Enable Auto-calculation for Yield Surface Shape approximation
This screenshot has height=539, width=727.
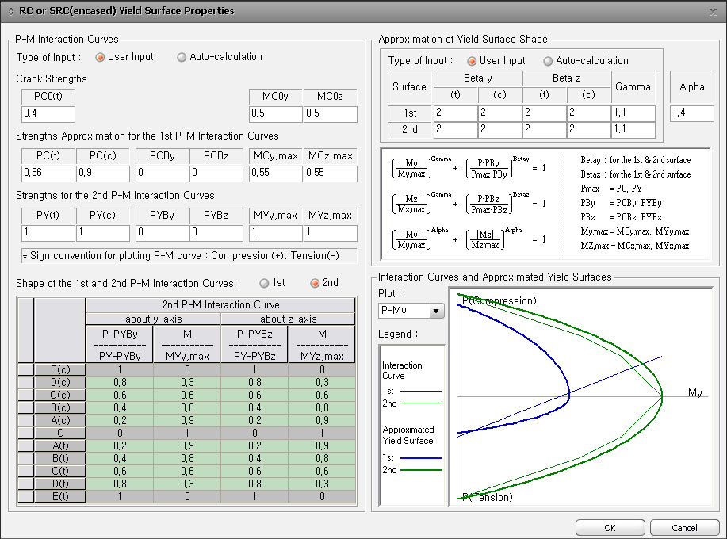pos(549,61)
